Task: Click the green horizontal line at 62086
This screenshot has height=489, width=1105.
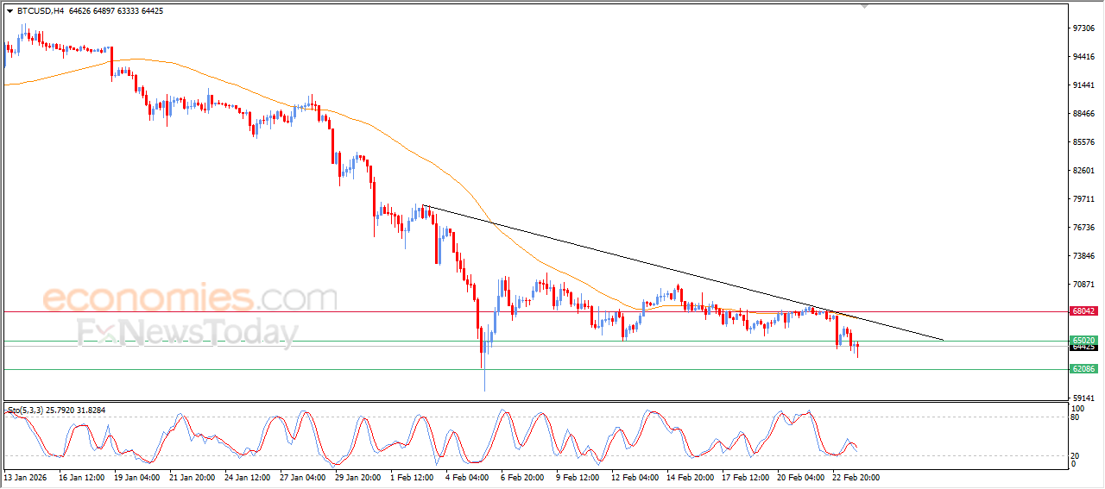Action: tap(535, 369)
